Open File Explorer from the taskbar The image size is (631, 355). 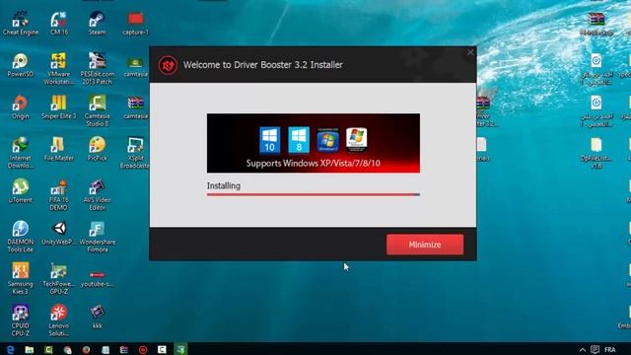tap(29, 349)
